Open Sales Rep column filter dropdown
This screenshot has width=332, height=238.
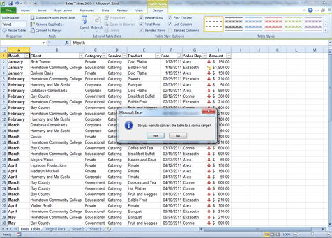204,56
